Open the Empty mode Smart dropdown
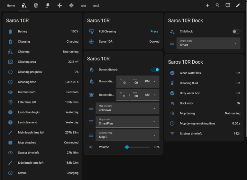Viewport: 247px width, 180px height. click(208, 43)
